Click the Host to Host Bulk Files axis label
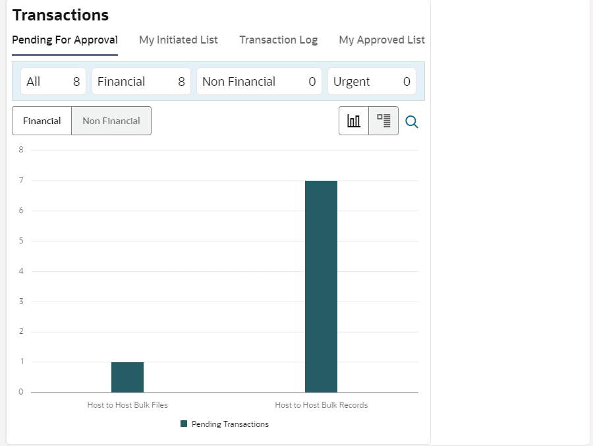 pyautogui.click(x=127, y=405)
